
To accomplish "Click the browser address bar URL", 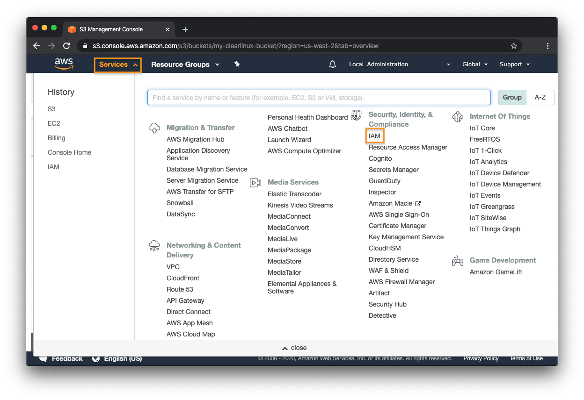I will click(x=235, y=46).
